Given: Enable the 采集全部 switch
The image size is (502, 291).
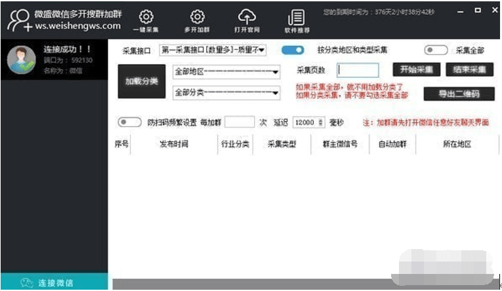Looking at the screenshot, I should (436, 50).
